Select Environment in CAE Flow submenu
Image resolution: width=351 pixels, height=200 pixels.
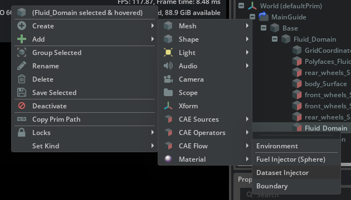296,146
